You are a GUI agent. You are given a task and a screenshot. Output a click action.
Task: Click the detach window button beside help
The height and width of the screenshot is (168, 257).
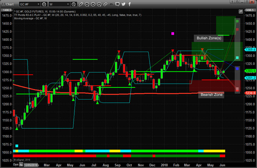[237, 2]
